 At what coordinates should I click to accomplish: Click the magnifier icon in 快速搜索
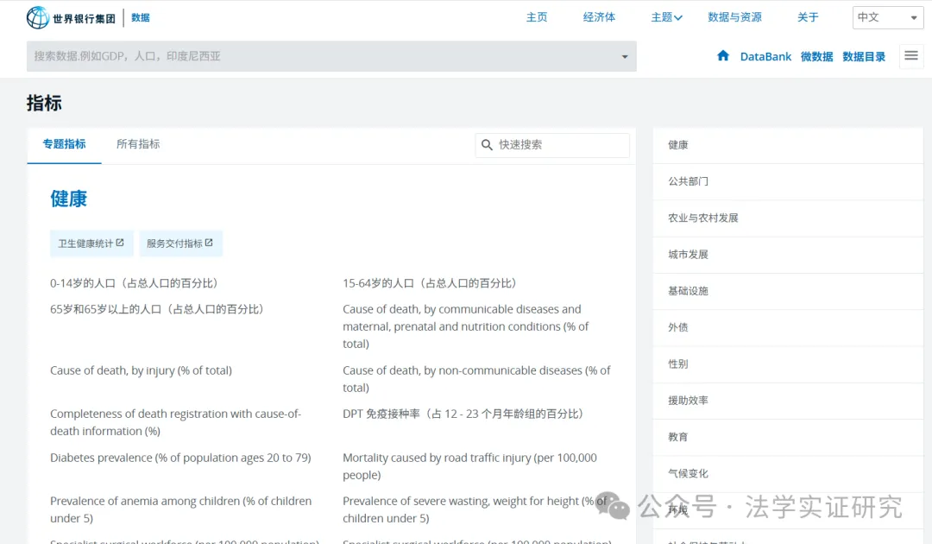[x=487, y=144]
